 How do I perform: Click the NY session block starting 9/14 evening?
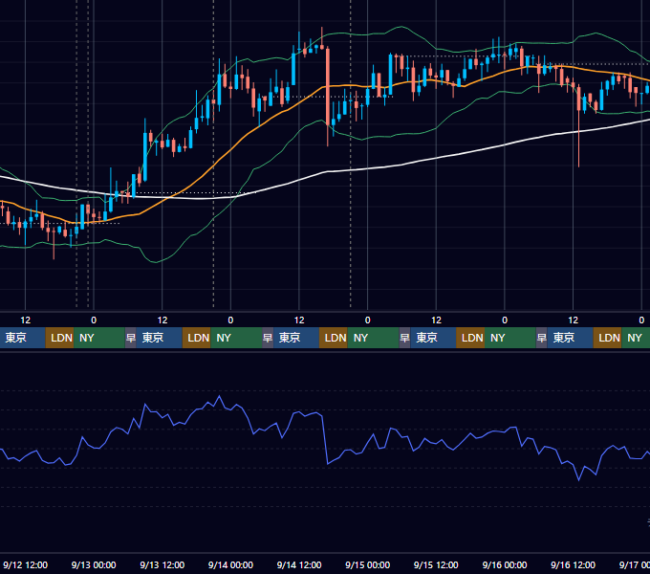(x=373, y=338)
